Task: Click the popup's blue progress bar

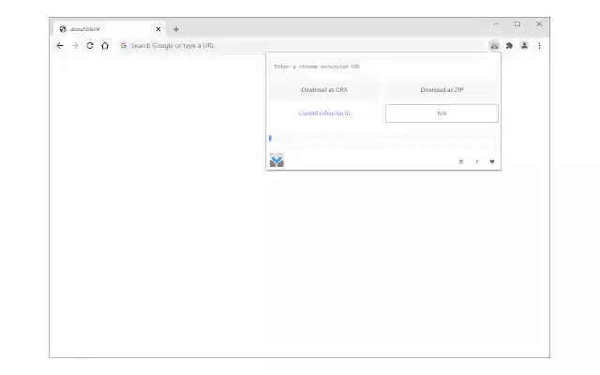Action: (270, 138)
